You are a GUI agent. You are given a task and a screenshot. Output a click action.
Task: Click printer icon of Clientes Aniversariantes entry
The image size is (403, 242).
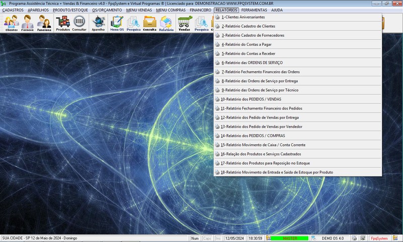click(x=218, y=17)
